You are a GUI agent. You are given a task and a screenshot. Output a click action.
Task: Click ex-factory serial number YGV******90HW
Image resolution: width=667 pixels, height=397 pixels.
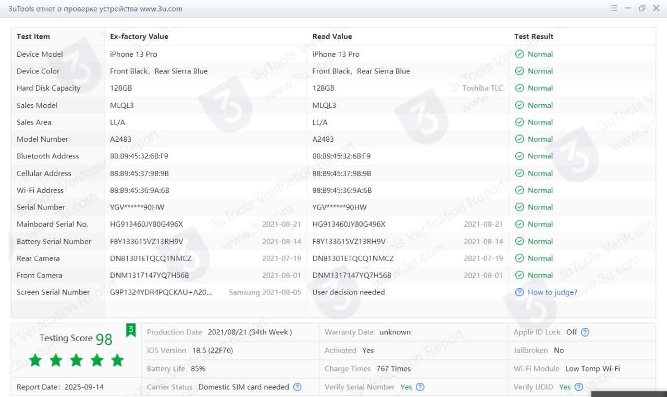137,207
